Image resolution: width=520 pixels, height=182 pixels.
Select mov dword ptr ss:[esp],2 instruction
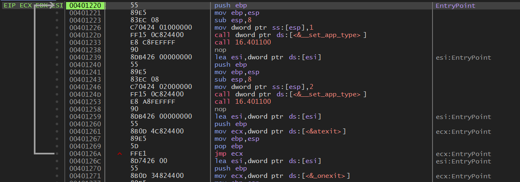point(264,87)
